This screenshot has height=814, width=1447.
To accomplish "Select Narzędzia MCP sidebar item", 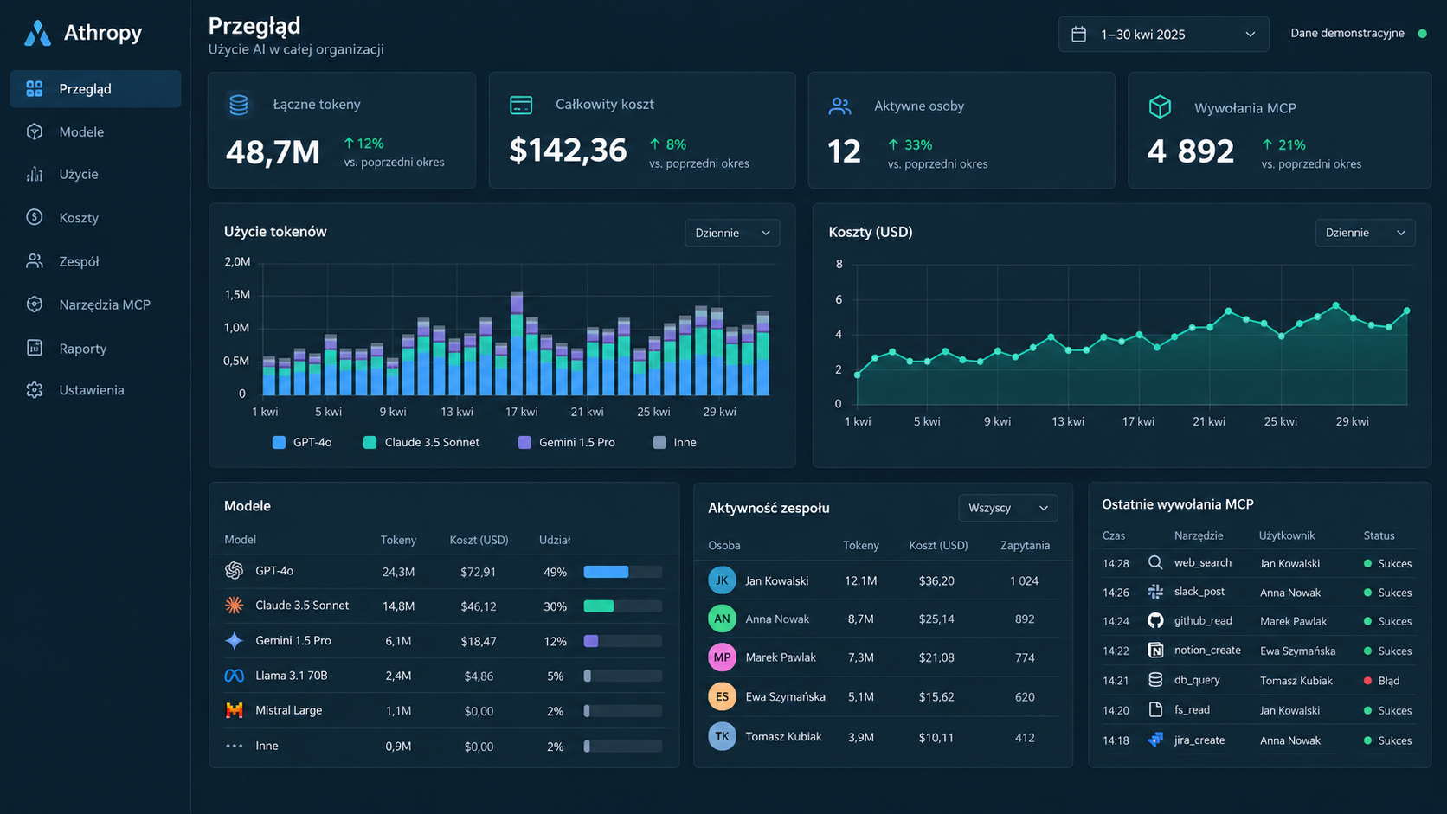I will [95, 304].
